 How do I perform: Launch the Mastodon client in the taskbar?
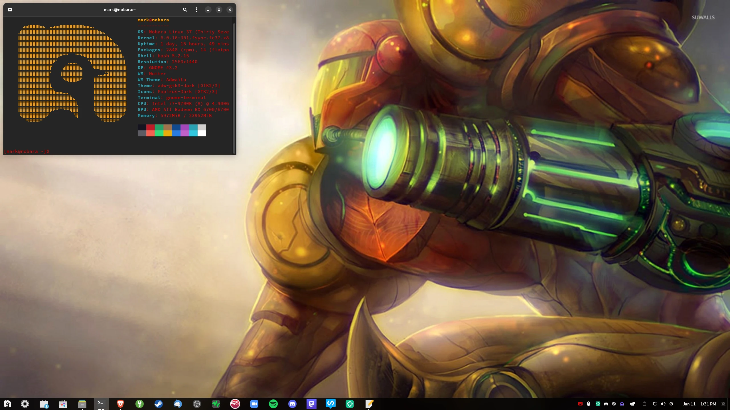click(311, 404)
